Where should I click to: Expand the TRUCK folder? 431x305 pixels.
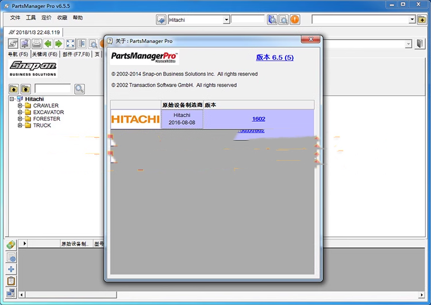(20, 125)
